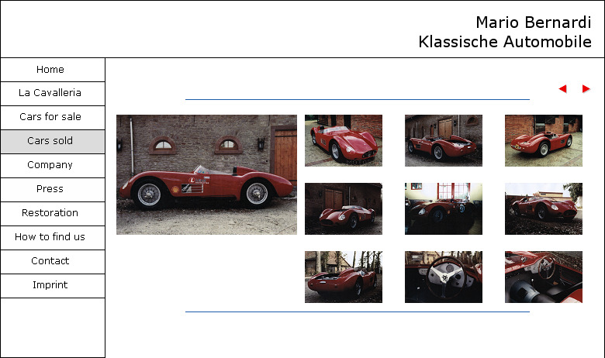Open the La Cavalleria section
Screen dimensions: 605x358
pyautogui.click(x=53, y=94)
